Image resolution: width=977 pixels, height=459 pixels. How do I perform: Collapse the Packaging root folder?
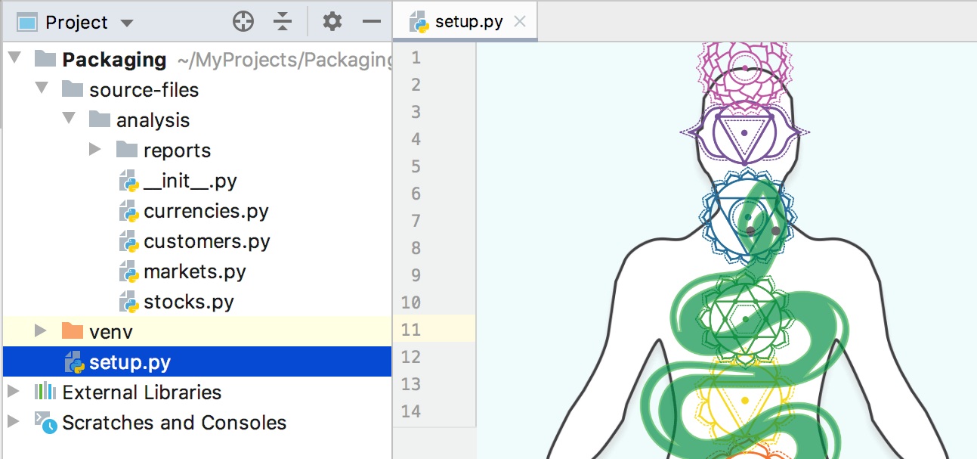14,59
